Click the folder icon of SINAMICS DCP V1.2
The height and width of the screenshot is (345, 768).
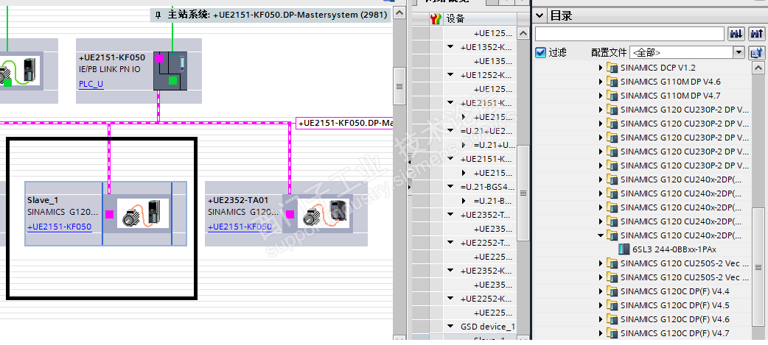coord(612,68)
